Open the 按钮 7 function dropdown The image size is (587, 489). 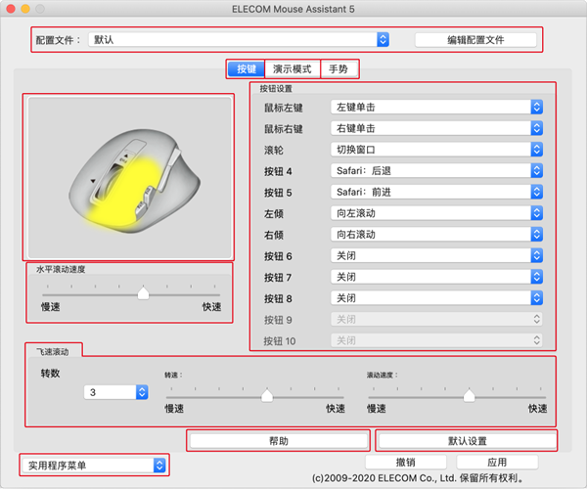[436, 277]
